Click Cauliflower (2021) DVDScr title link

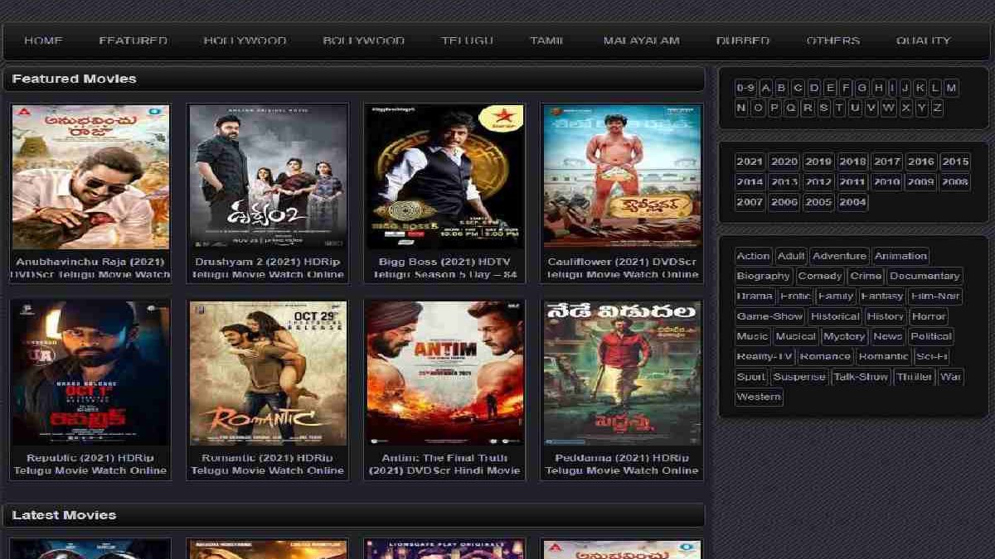coord(621,267)
